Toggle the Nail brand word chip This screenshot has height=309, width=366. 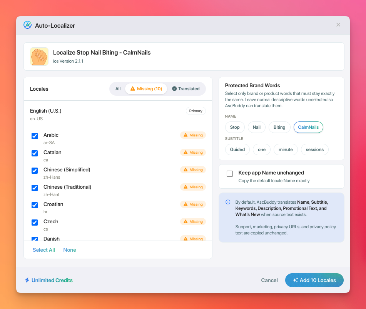[257, 127]
